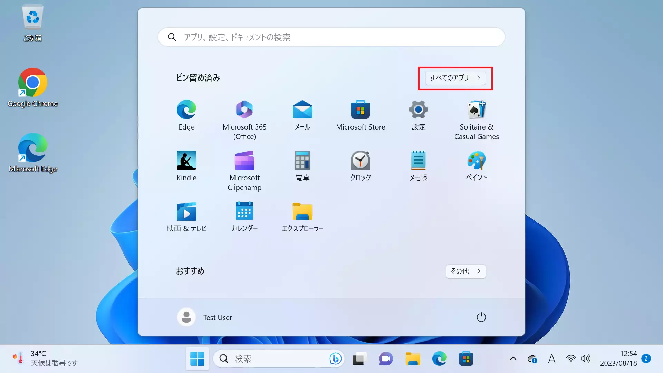Screen dimensions: 663x373
Task: Launch Microsoft Clipchamp
Action: 244,171
